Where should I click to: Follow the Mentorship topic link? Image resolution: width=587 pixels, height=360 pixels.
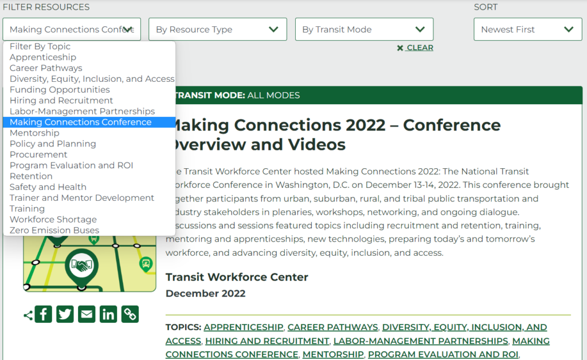[333, 354]
